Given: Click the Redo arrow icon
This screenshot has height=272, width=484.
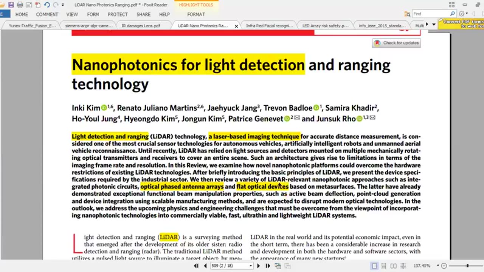Looking at the screenshot, I should click(56, 5).
